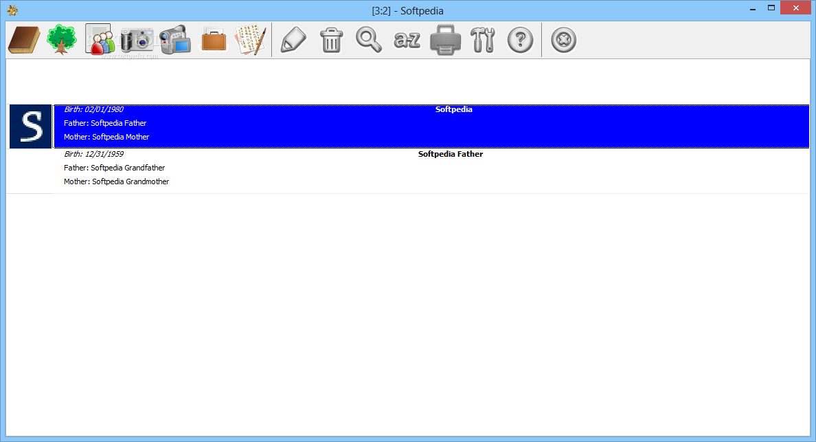Click the application icon in title bar
The height and width of the screenshot is (442, 816).
click(12, 10)
